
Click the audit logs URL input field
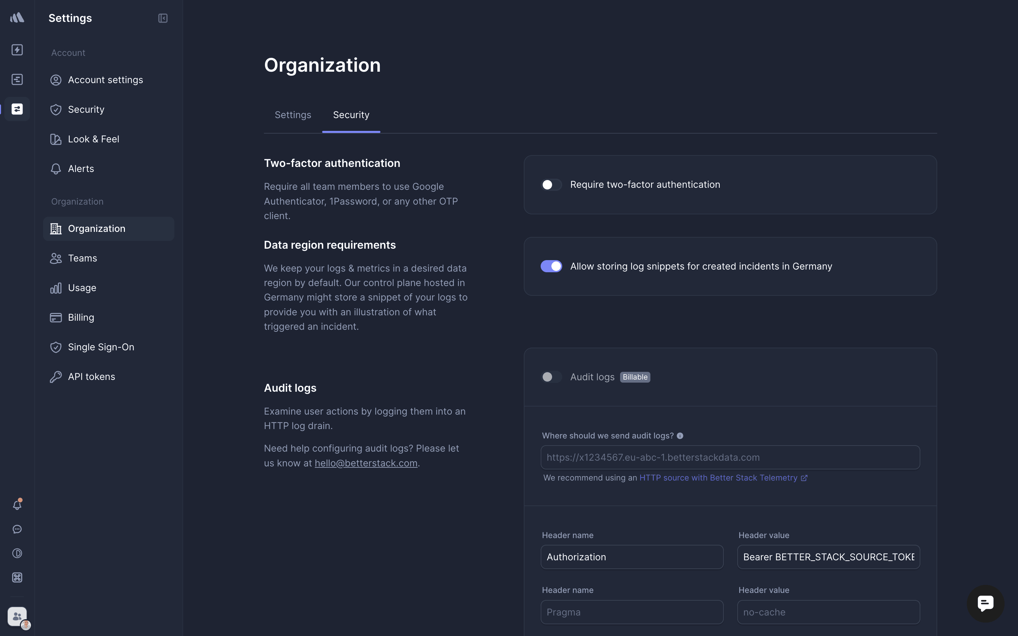(730, 457)
